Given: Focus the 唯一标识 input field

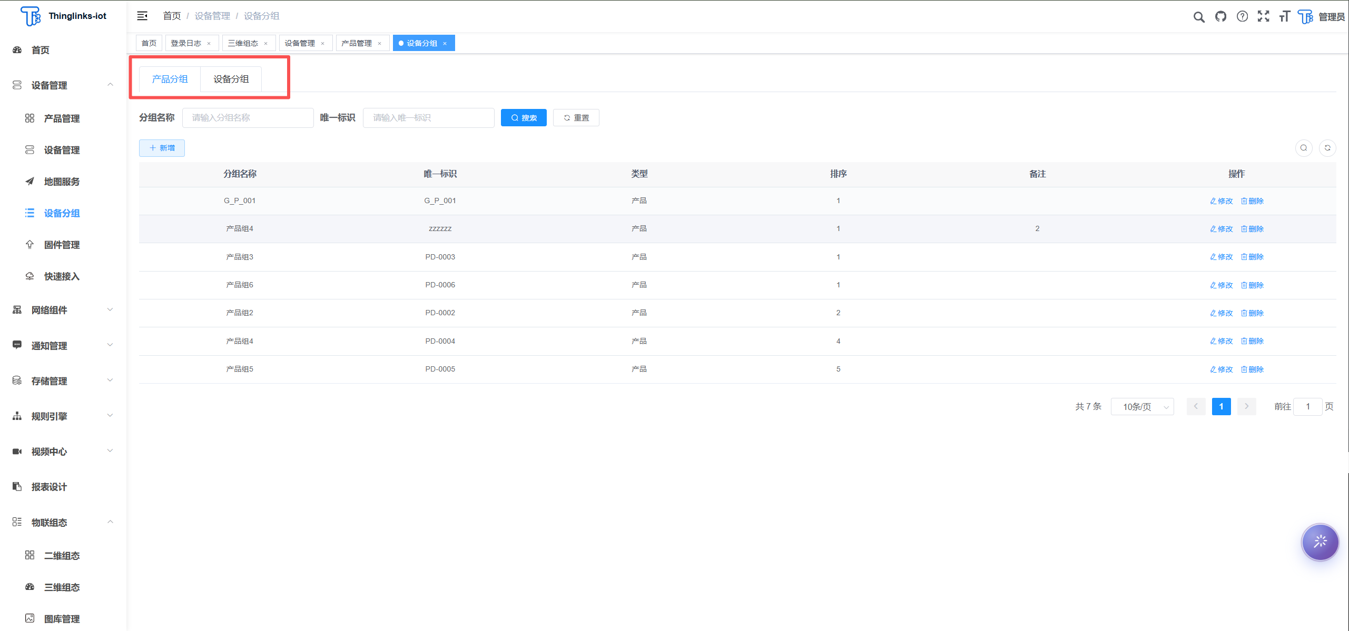Looking at the screenshot, I should 429,118.
